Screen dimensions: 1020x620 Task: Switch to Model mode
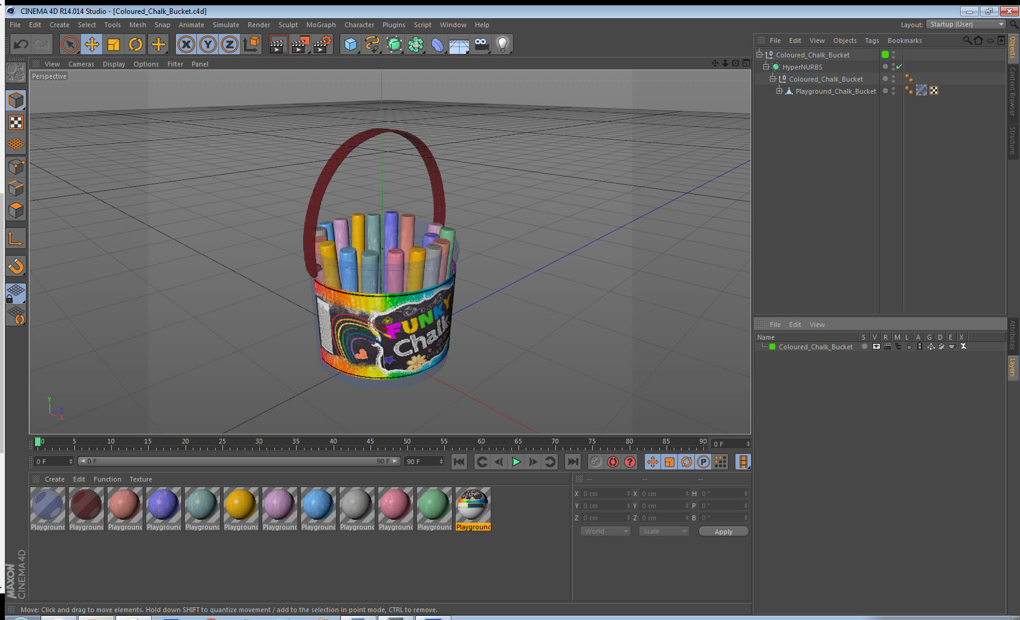16,100
